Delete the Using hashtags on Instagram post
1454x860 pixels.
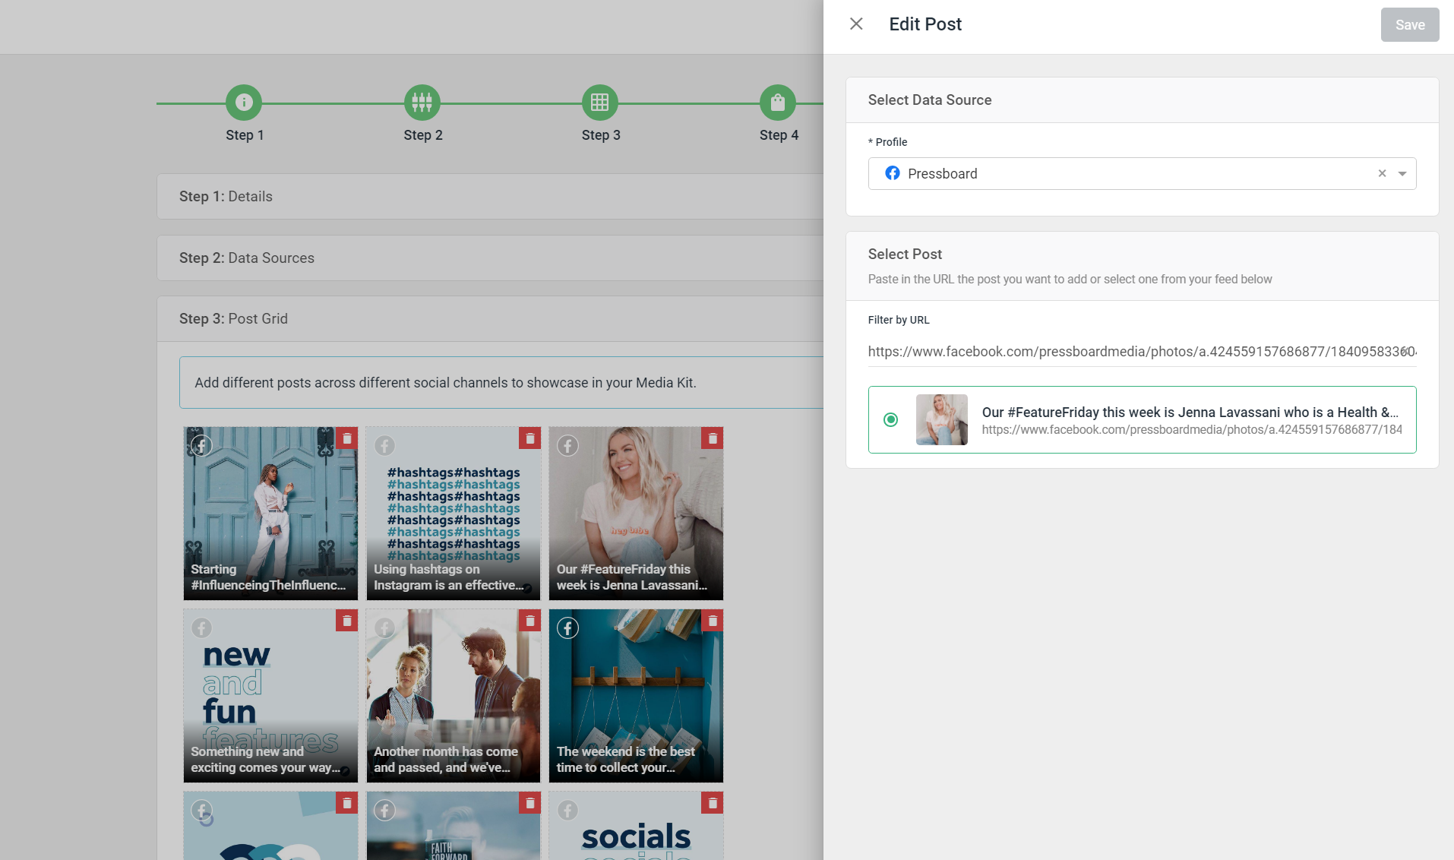pyautogui.click(x=529, y=438)
